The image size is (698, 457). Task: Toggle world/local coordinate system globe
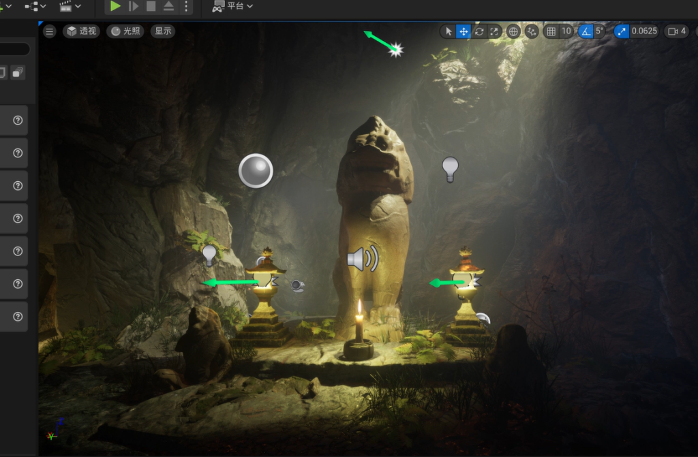point(513,31)
